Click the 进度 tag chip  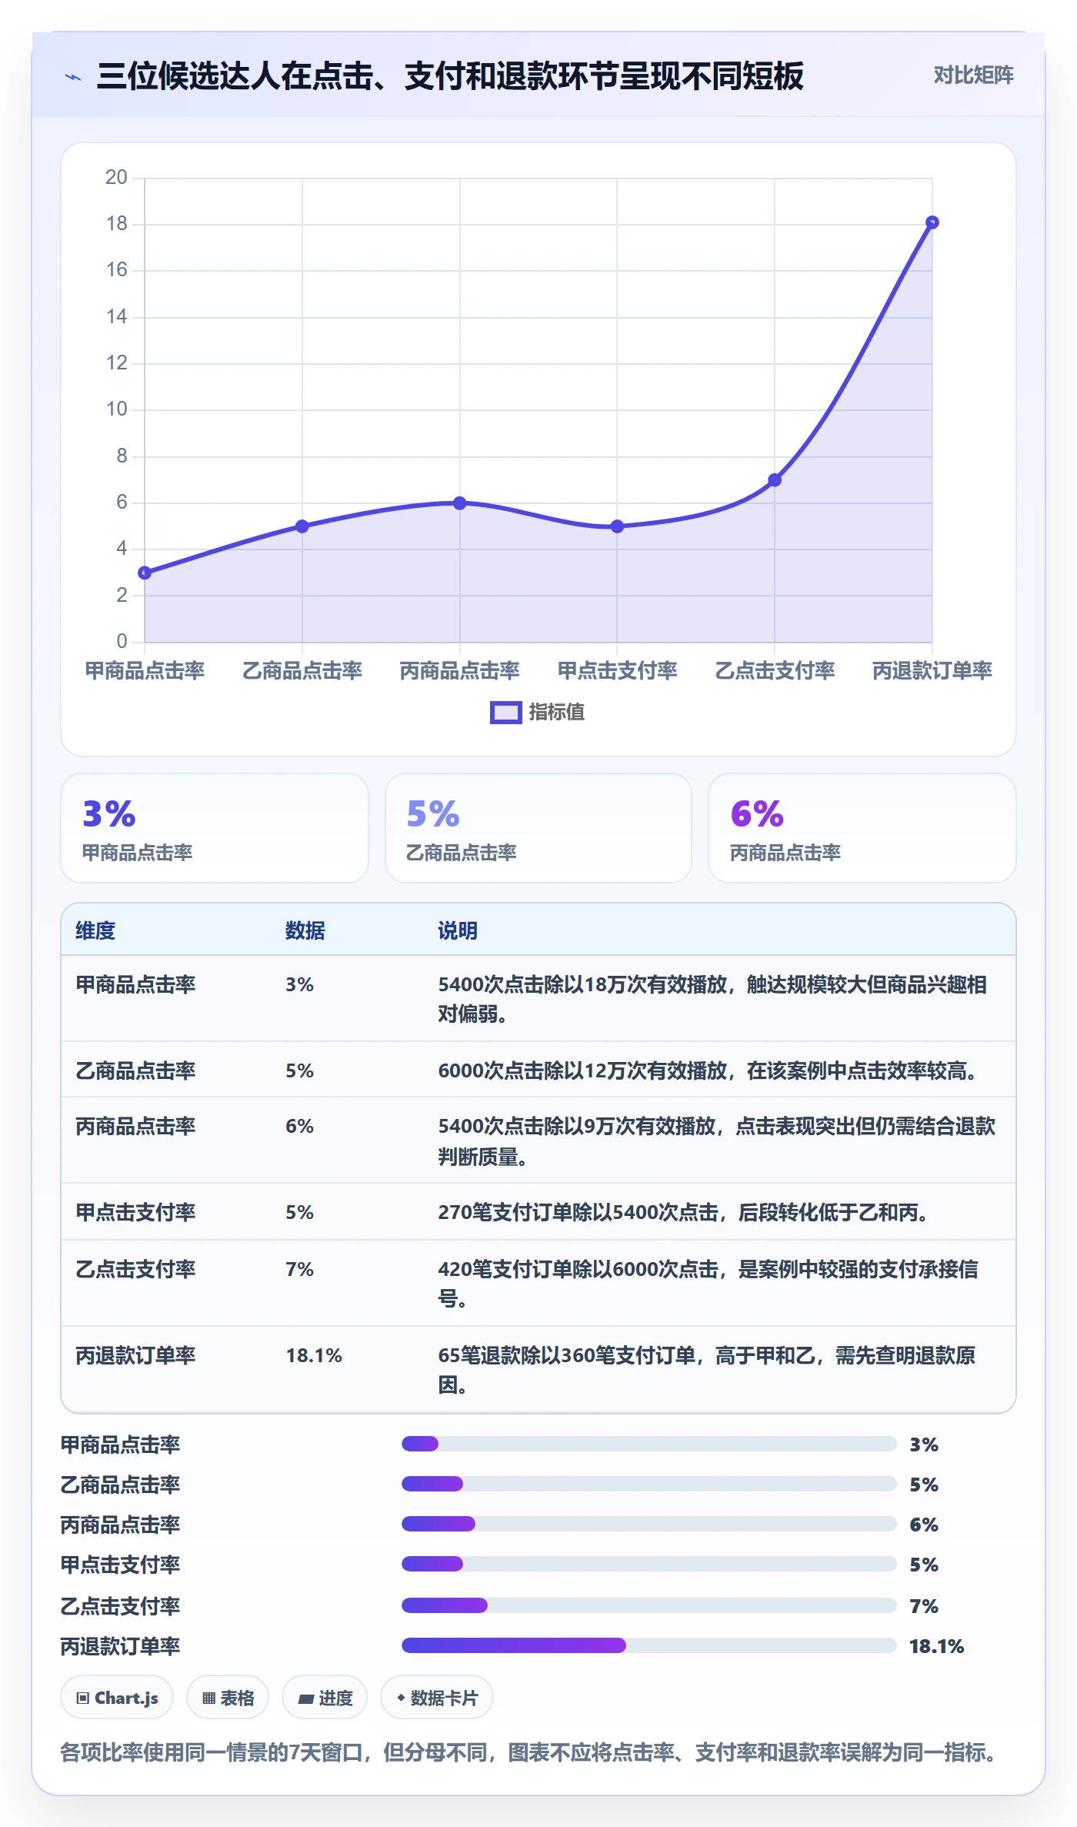click(325, 1698)
